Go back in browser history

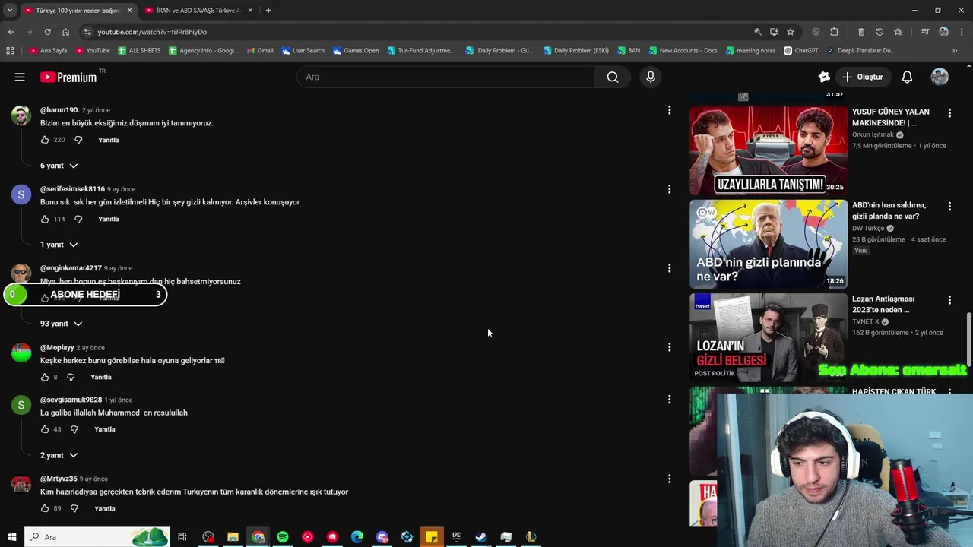tap(11, 32)
